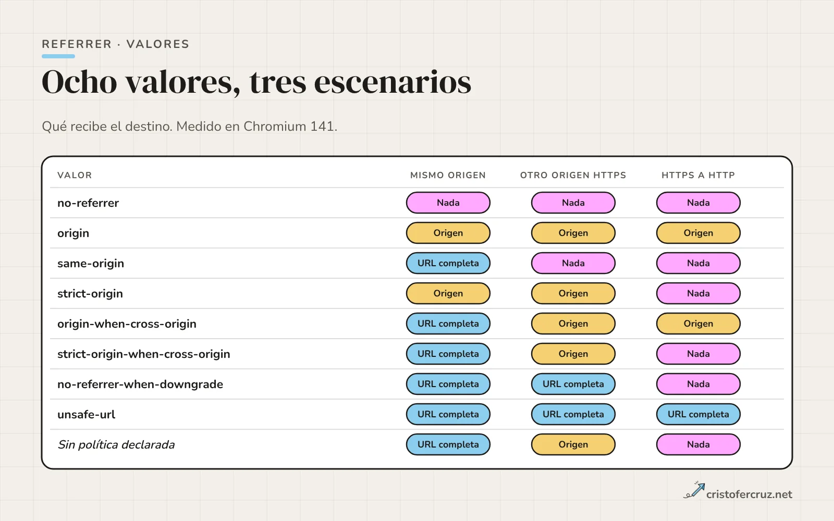Select the 'Sin política declarada' row label
The width and height of the screenshot is (834, 521).
point(116,445)
